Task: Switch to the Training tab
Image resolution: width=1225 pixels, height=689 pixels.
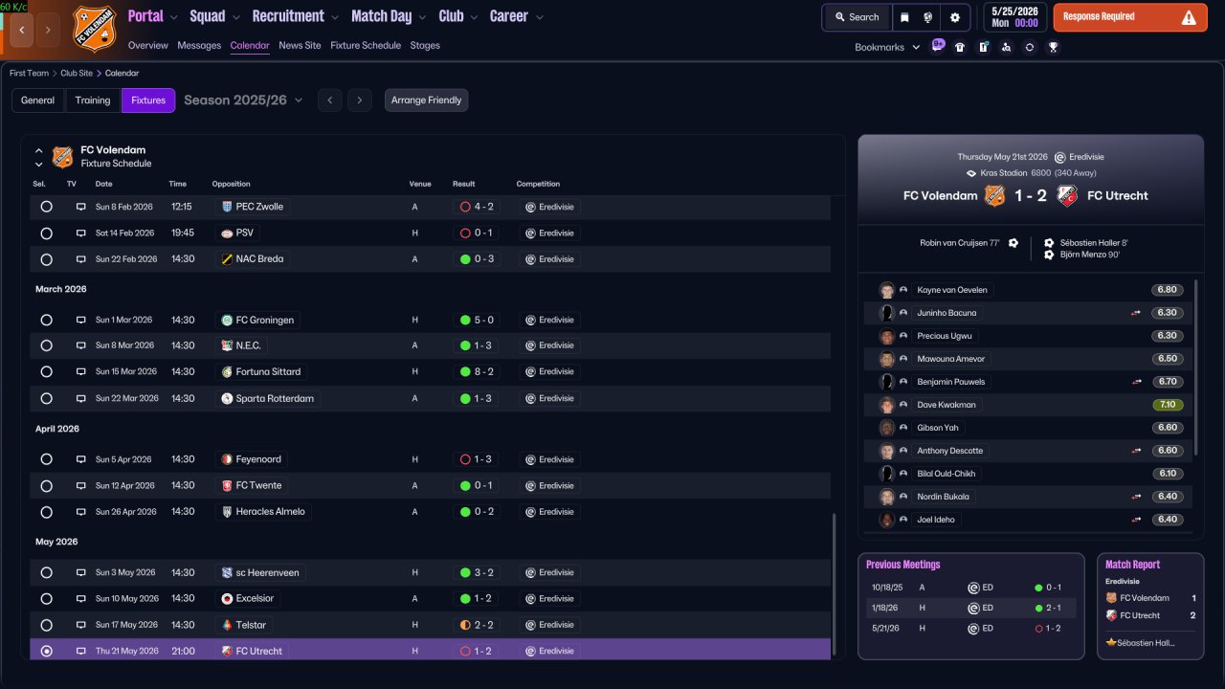Action: tap(93, 100)
